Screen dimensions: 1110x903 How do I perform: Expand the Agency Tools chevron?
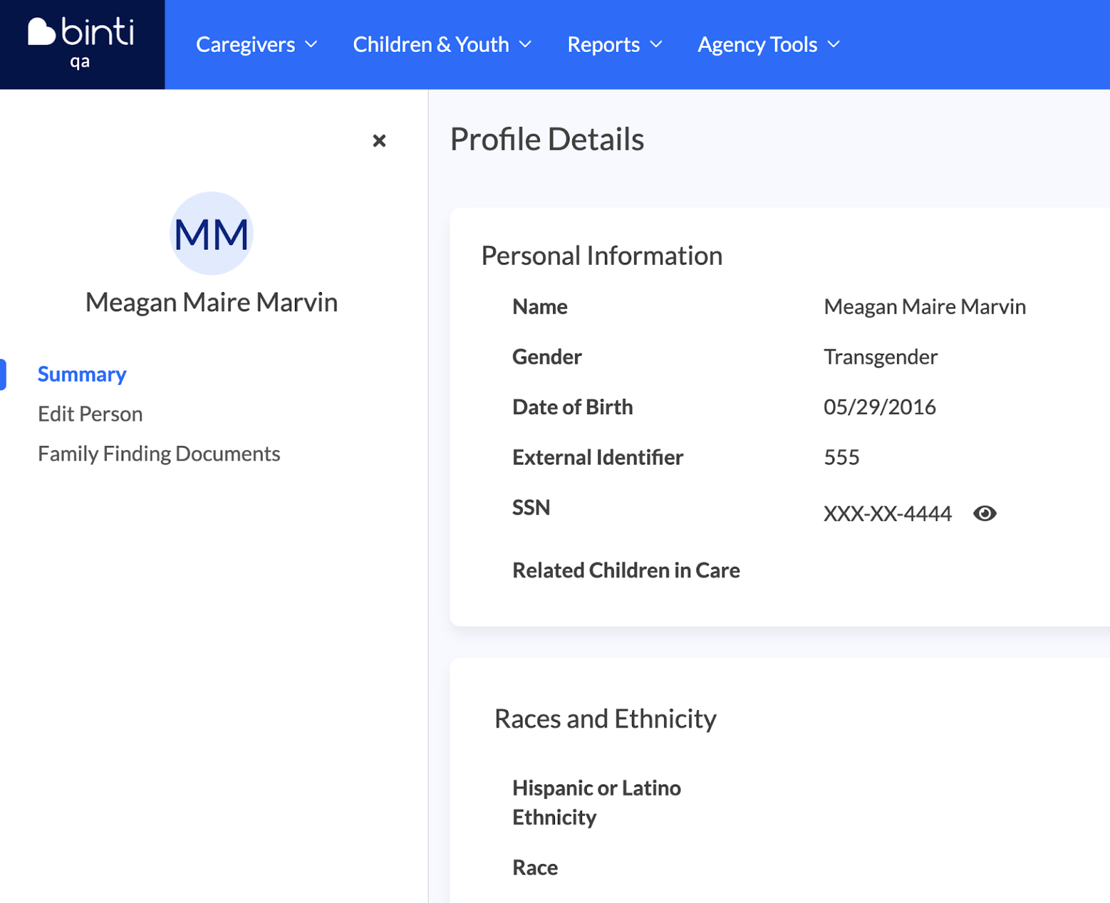click(x=834, y=44)
